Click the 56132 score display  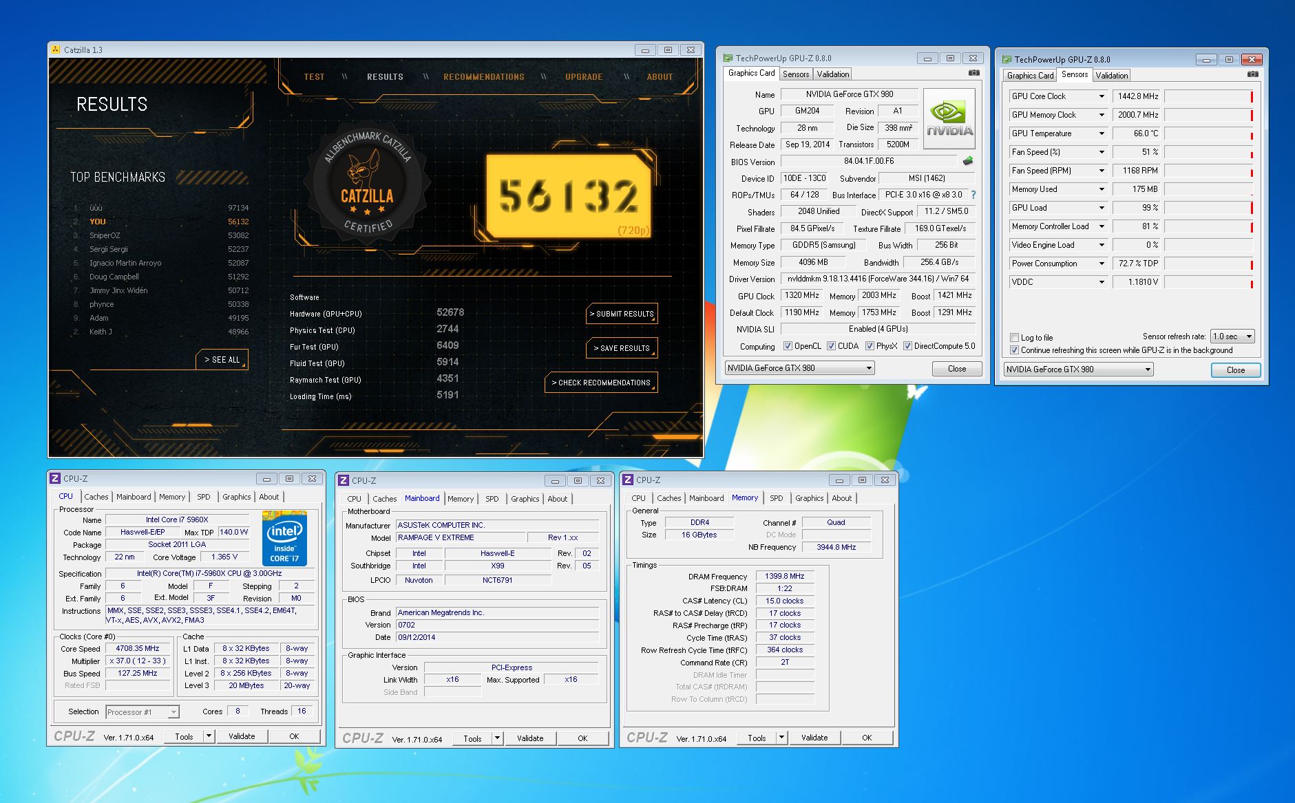tap(569, 195)
